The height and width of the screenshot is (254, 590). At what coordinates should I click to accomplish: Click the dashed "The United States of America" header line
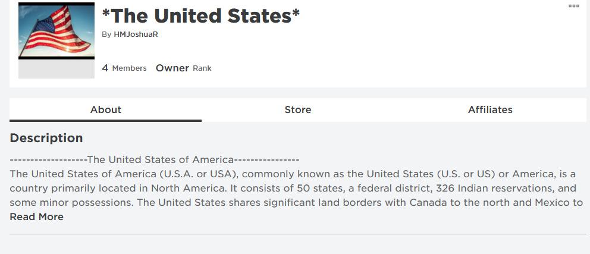(x=155, y=159)
